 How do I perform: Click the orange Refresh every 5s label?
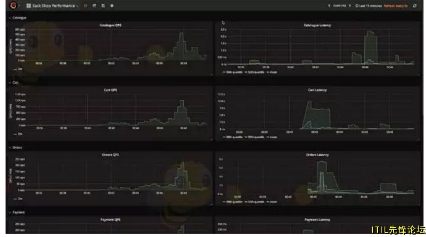pyautogui.click(x=396, y=6)
